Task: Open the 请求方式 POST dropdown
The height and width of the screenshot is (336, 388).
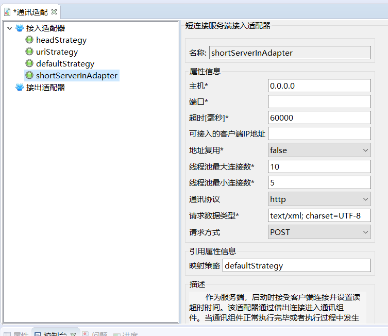Action: click(319, 232)
